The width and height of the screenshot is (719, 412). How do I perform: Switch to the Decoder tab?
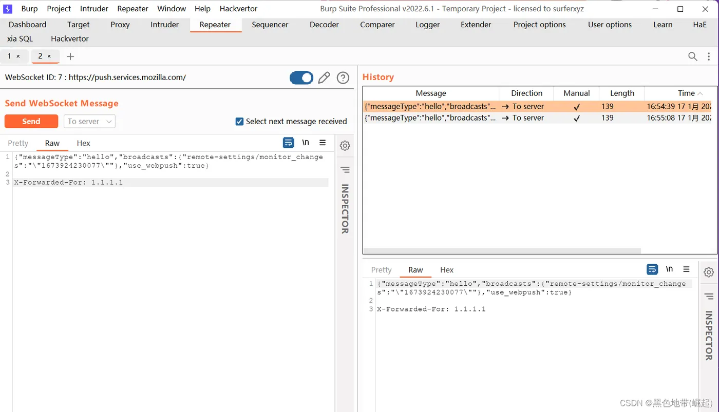click(x=324, y=25)
